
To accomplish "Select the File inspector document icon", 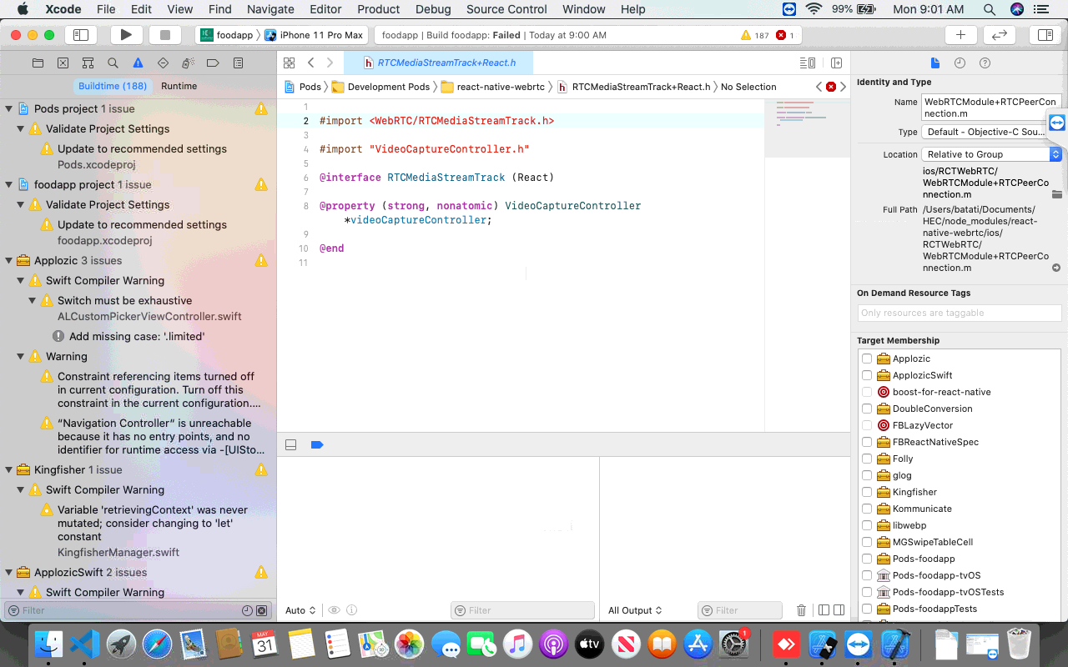I will [934, 63].
